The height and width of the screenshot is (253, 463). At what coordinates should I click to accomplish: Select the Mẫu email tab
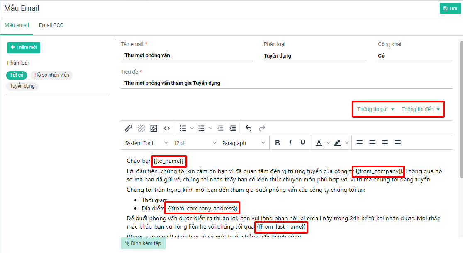click(17, 25)
